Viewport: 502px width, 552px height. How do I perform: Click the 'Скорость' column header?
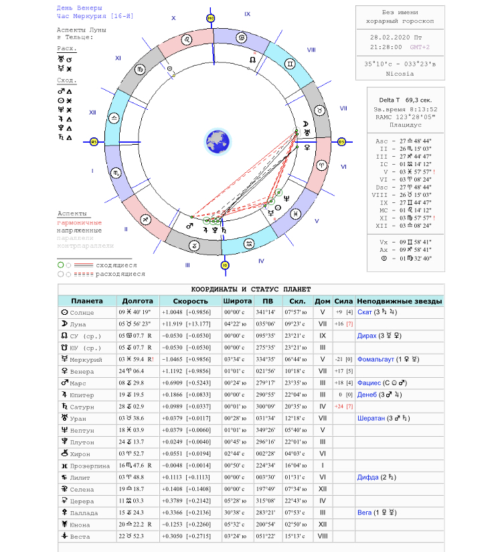[x=190, y=301]
